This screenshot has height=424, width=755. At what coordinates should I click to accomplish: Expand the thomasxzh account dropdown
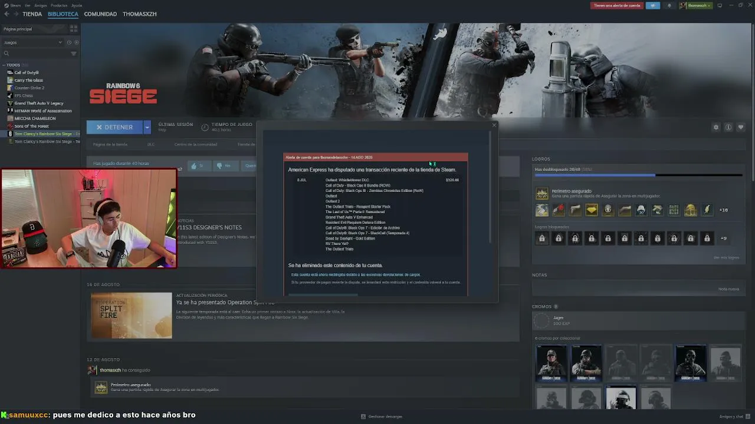click(x=696, y=5)
